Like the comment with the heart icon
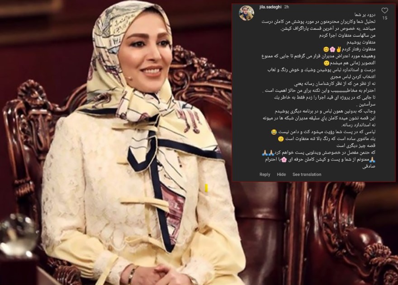Image resolution: width=398 pixels, height=285 pixels. [385, 10]
